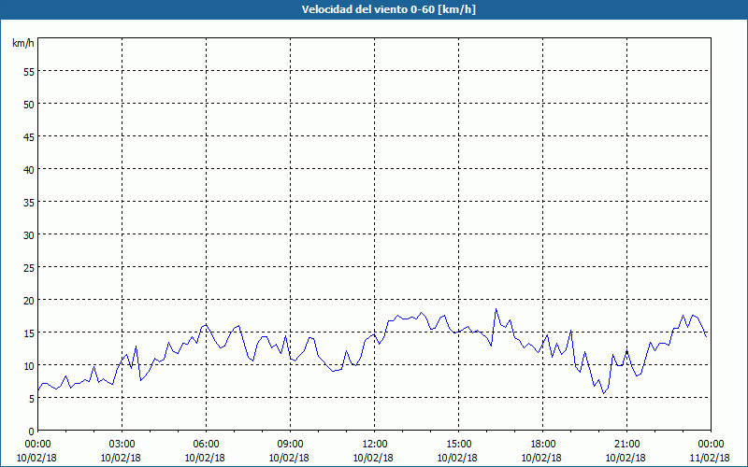Click the y-axis value 40
This screenshot has height=467, width=748.
[29, 169]
